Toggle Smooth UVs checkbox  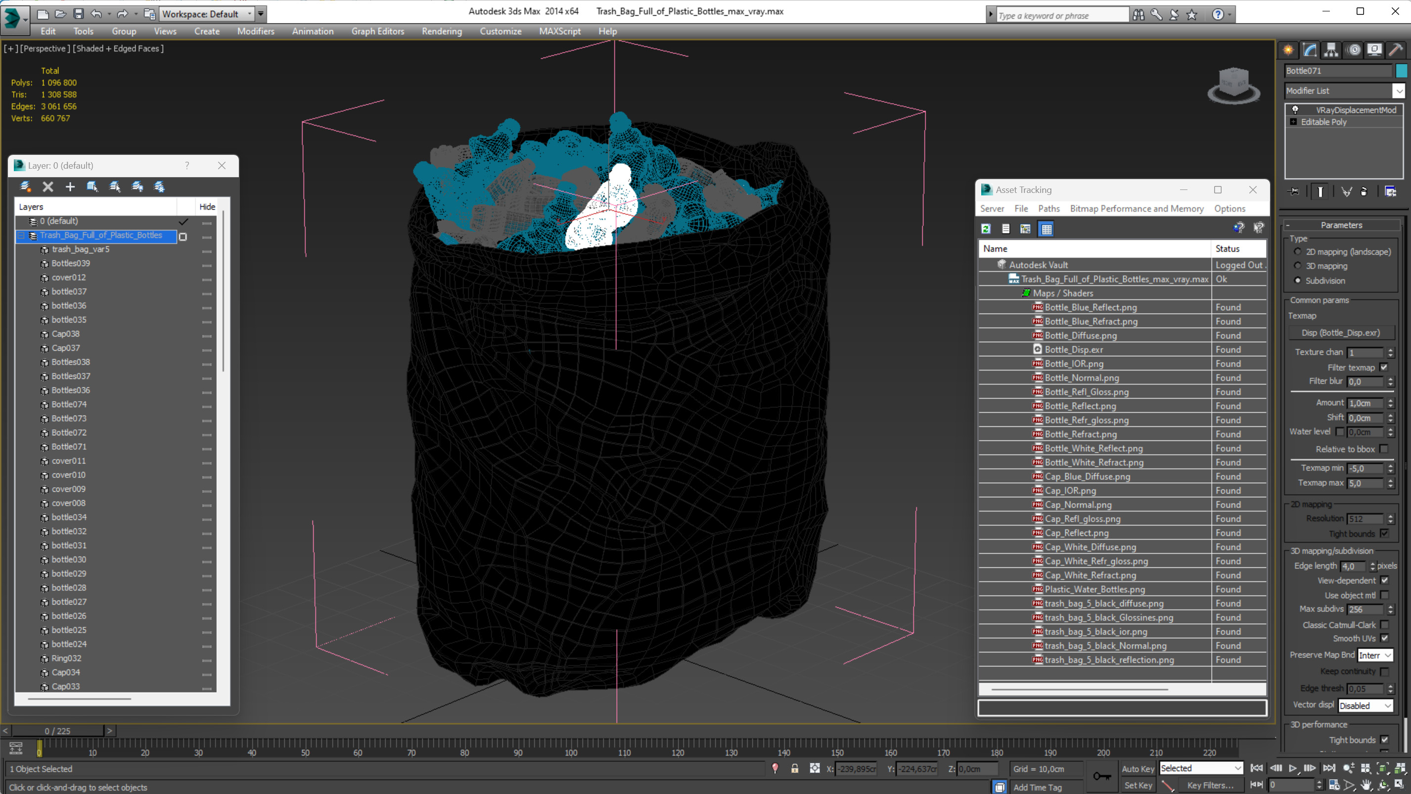pos(1385,638)
